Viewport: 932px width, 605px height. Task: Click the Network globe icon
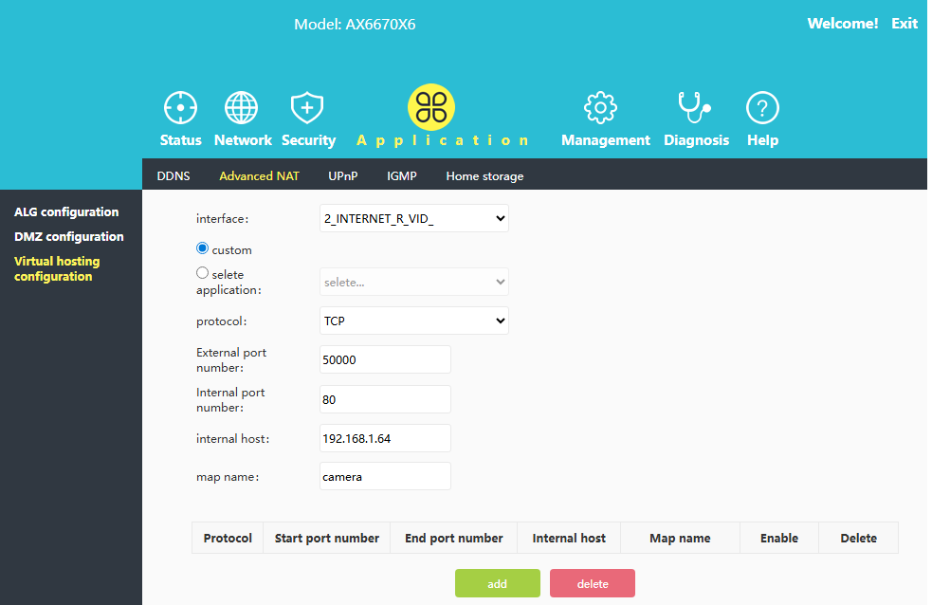tap(242, 108)
